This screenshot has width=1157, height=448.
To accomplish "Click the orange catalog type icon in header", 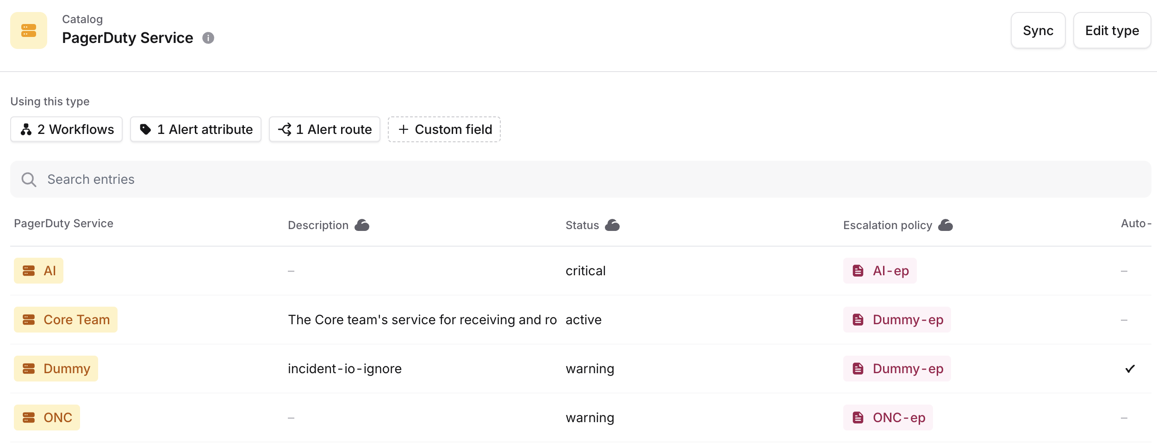I will click(x=29, y=30).
